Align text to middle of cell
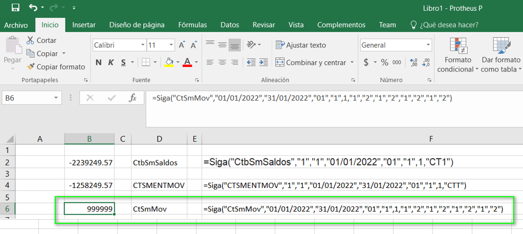The image size is (523, 234). [222, 45]
